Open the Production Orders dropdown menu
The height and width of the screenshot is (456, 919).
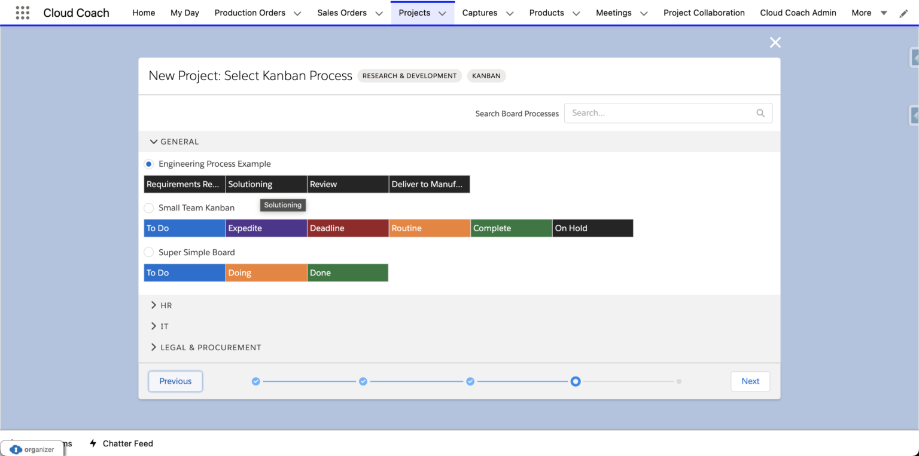297,13
